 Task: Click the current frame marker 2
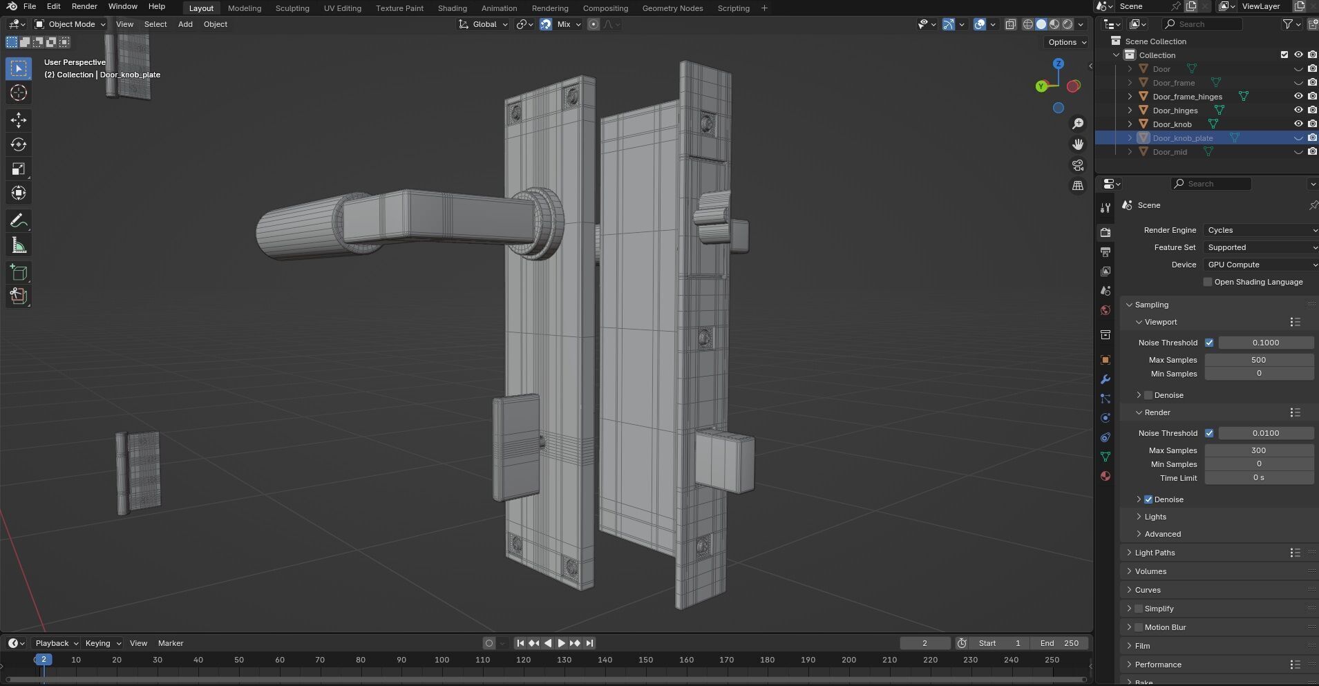[x=44, y=660]
